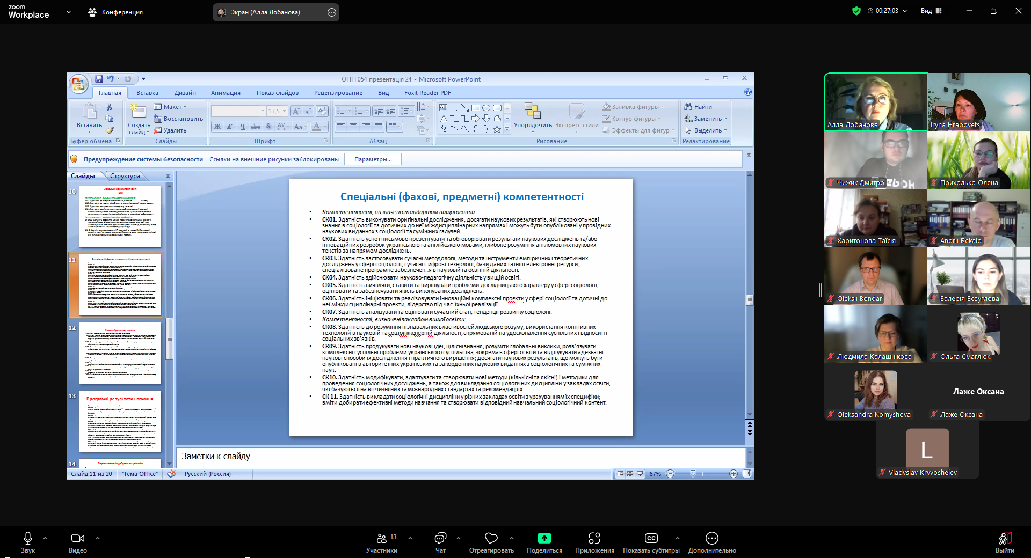This screenshot has height=558, width=1031.
Task: Open the font name combo box
Action: point(239,111)
